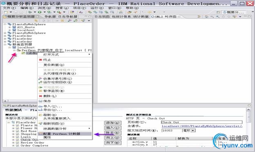Click the red terminate icon beside 终止
The width and height of the screenshot is (255, 152).
click(x=40, y=60)
